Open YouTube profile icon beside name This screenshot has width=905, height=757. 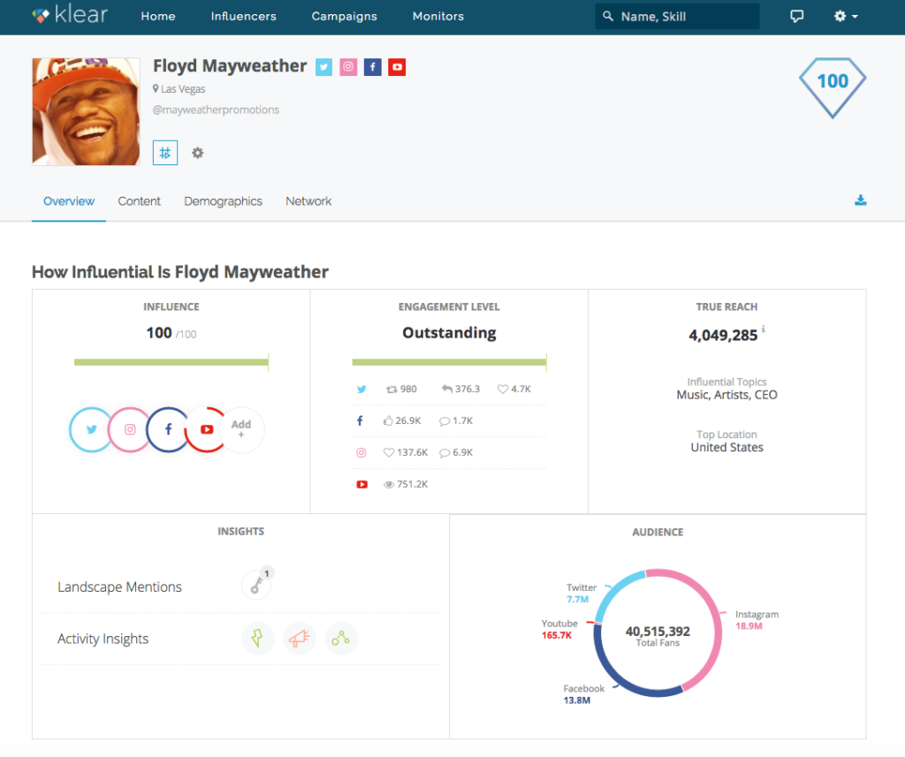tap(397, 67)
